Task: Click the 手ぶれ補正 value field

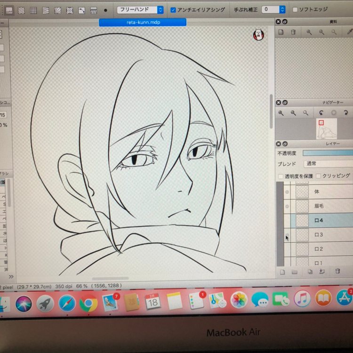Action: coord(270,9)
